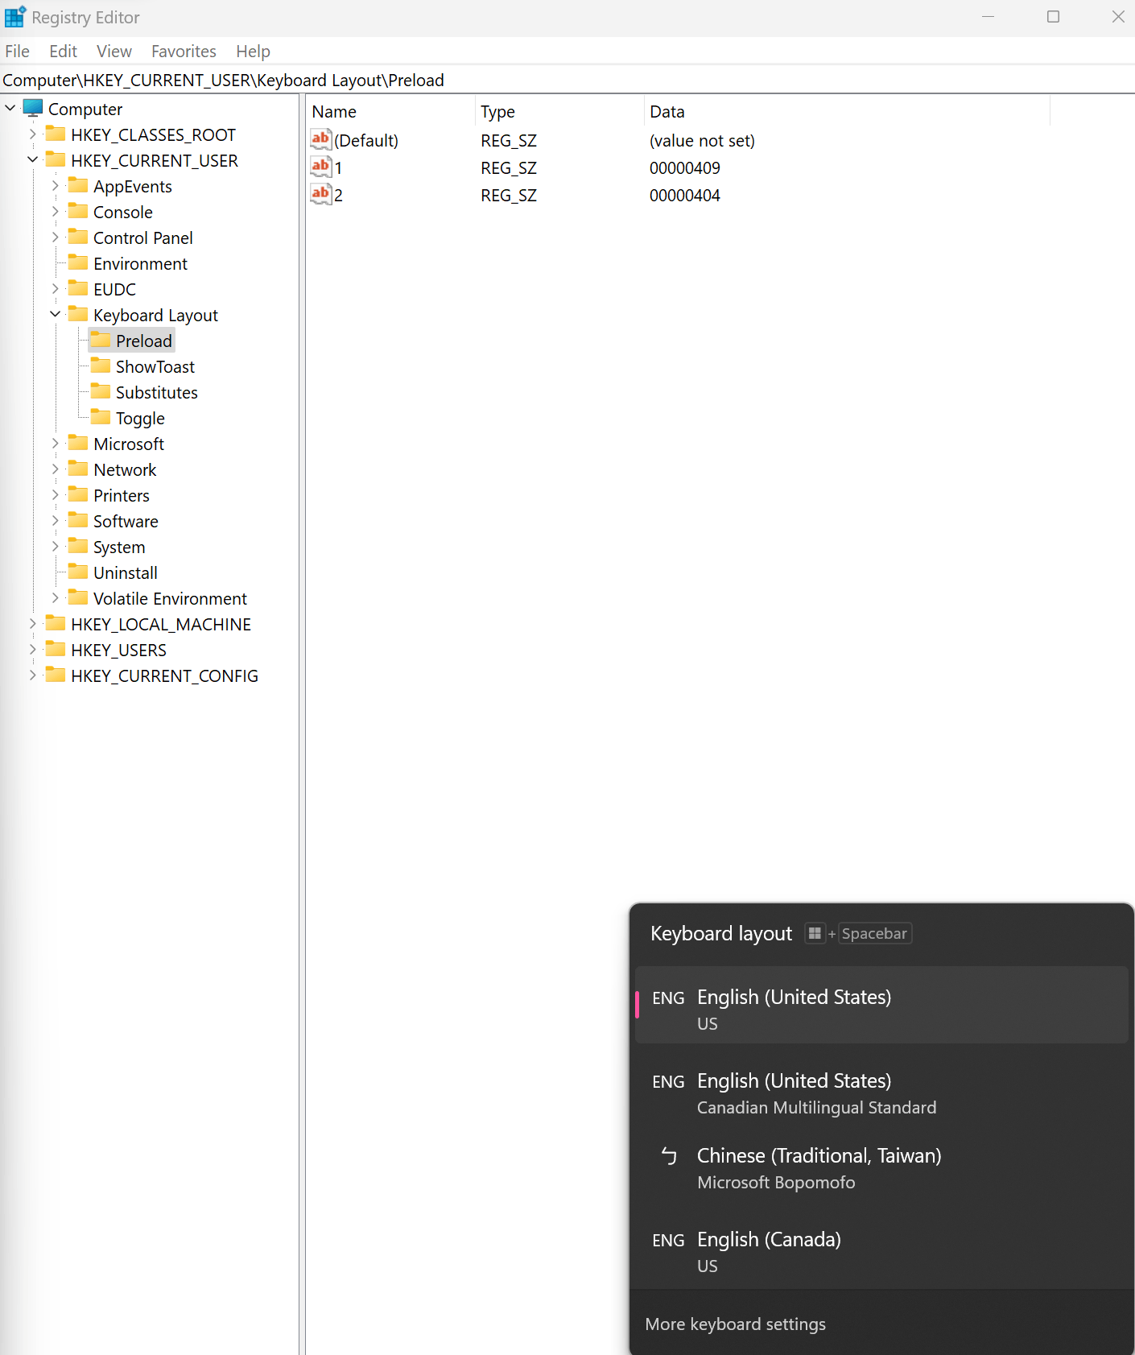The image size is (1135, 1355).
Task: Click the Uninstall folder icon
Action: pyautogui.click(x=78, y=572)
